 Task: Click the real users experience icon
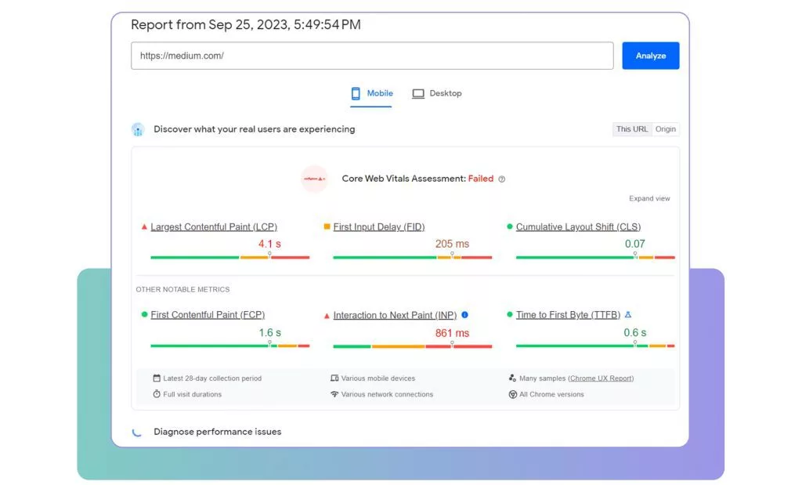coord(138,129)
